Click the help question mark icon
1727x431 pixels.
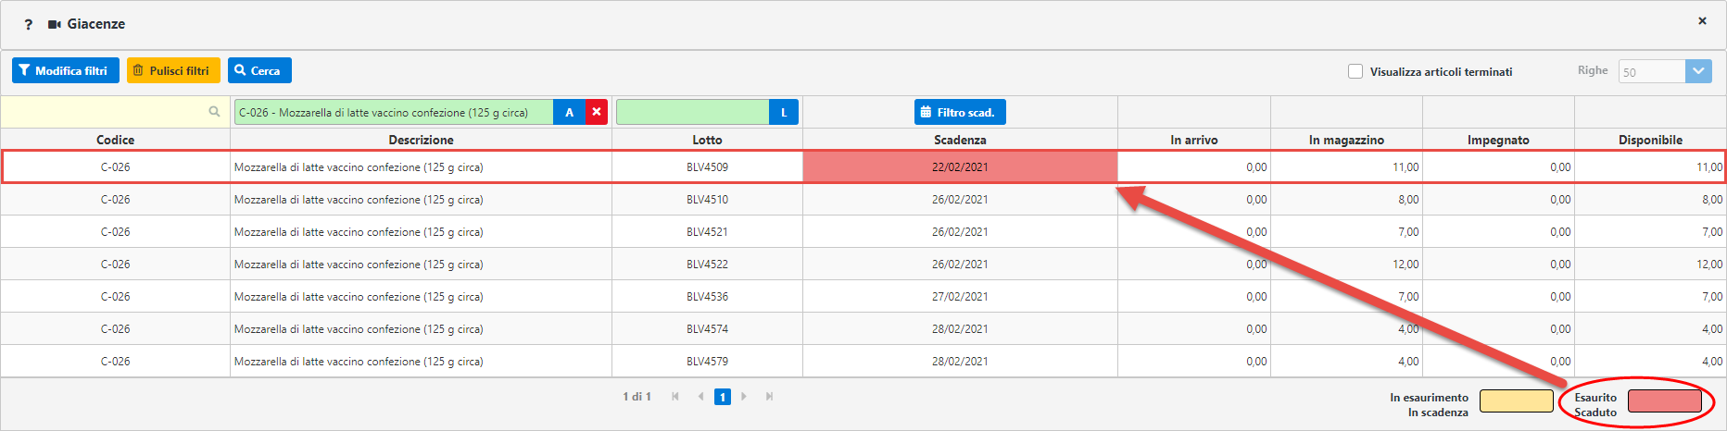click(x=28, y=25)
